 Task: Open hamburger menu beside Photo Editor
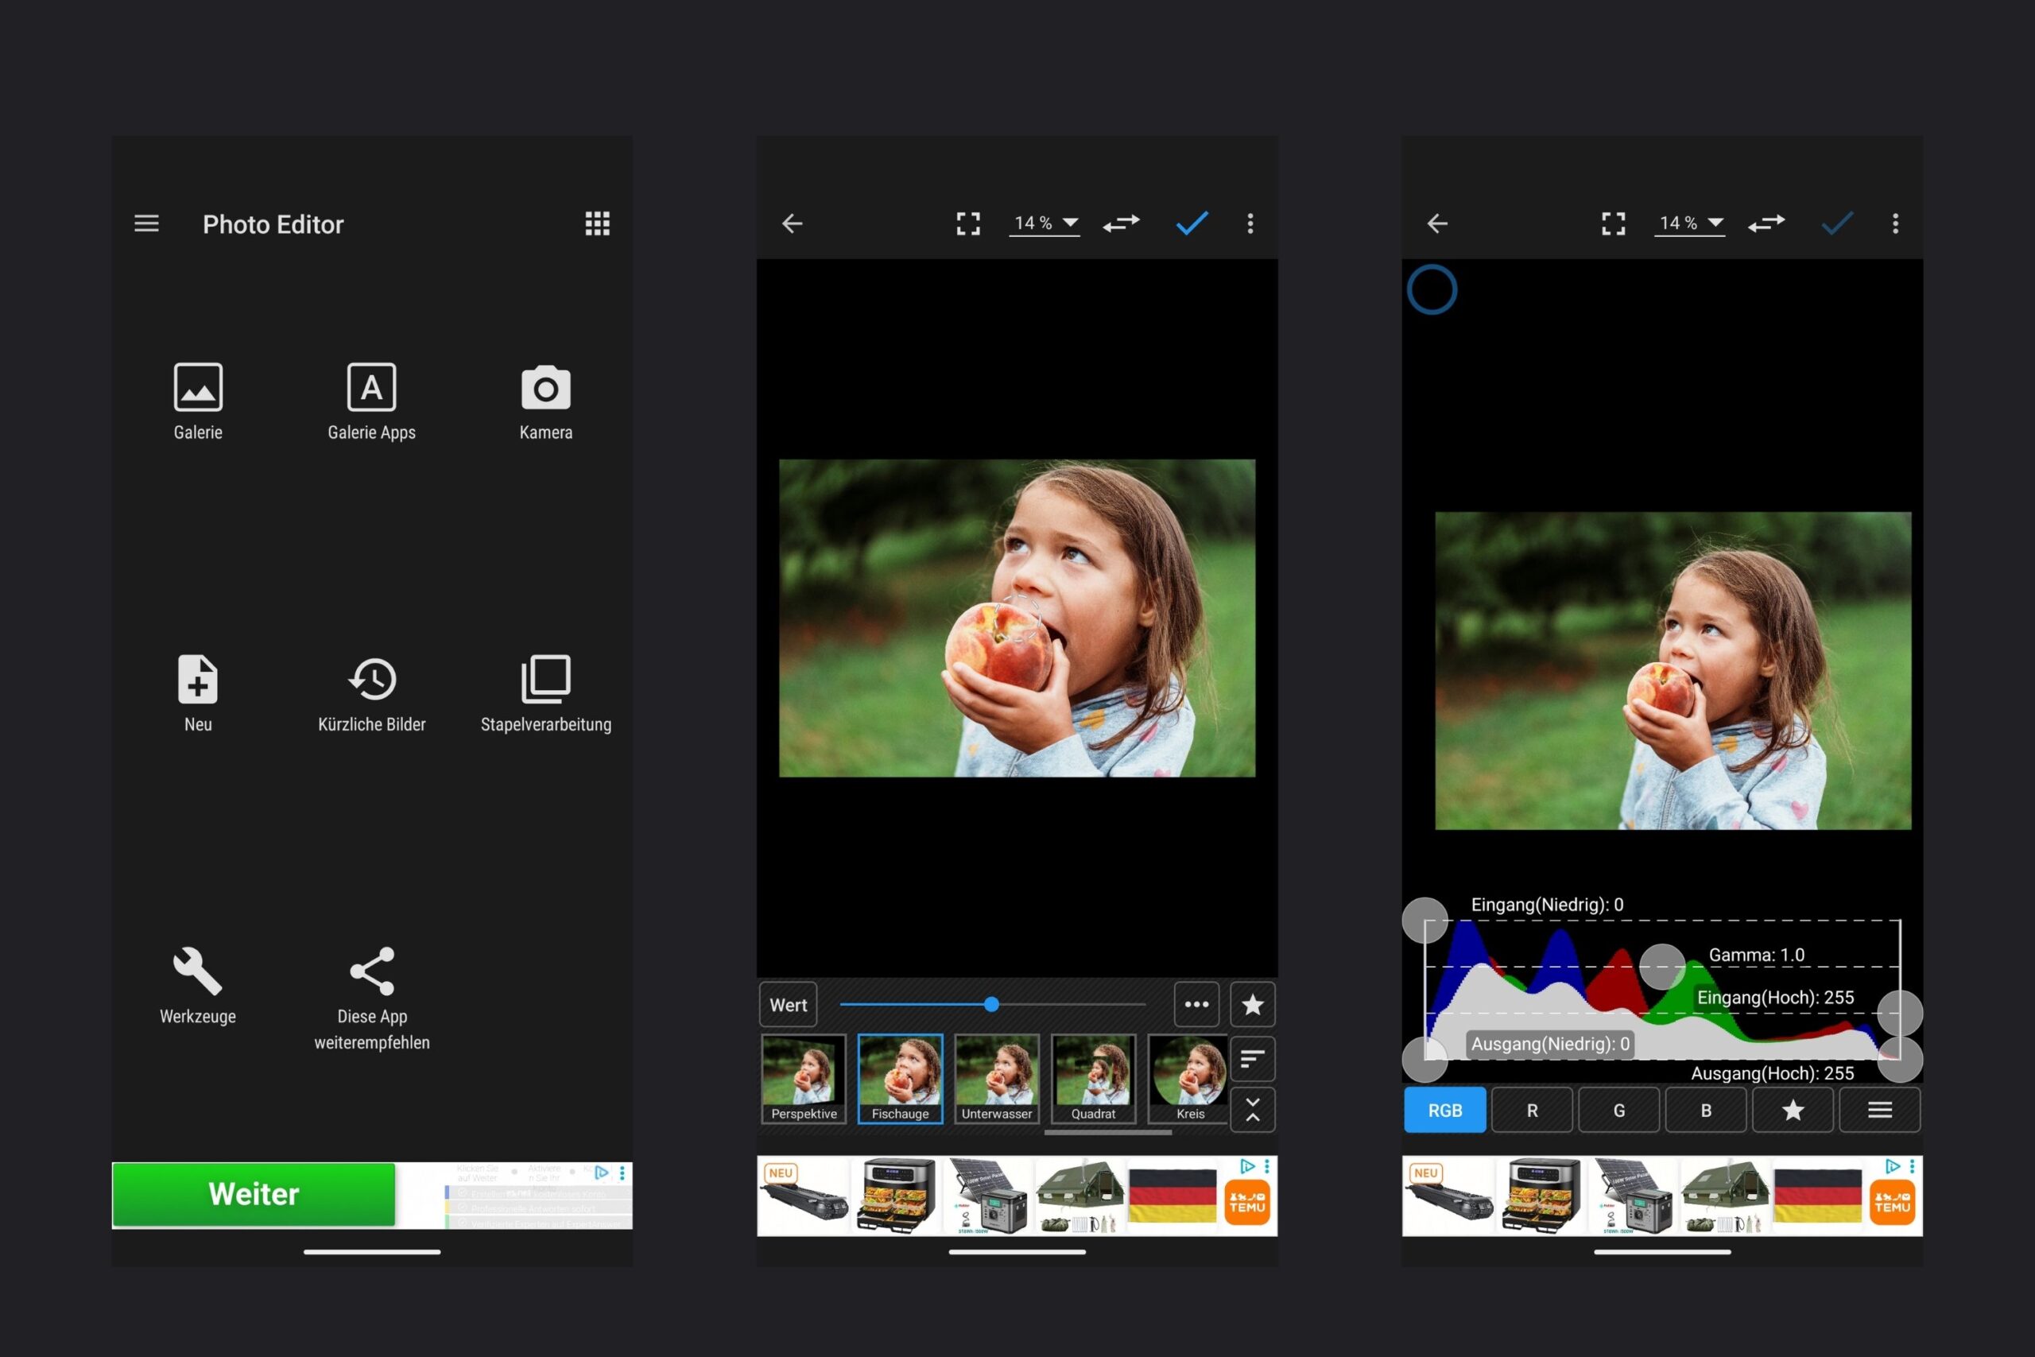[x=147, y=224]
